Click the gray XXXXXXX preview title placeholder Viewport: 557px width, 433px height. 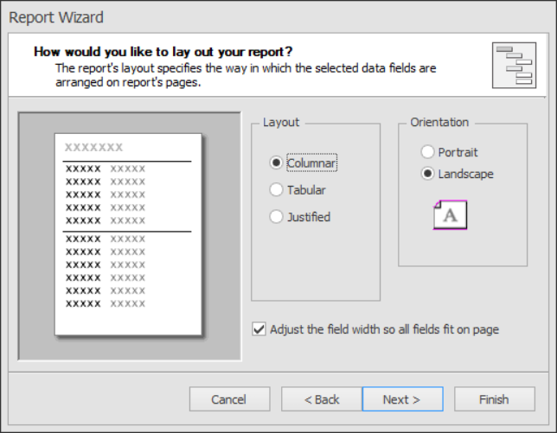[x=93, y=147]
